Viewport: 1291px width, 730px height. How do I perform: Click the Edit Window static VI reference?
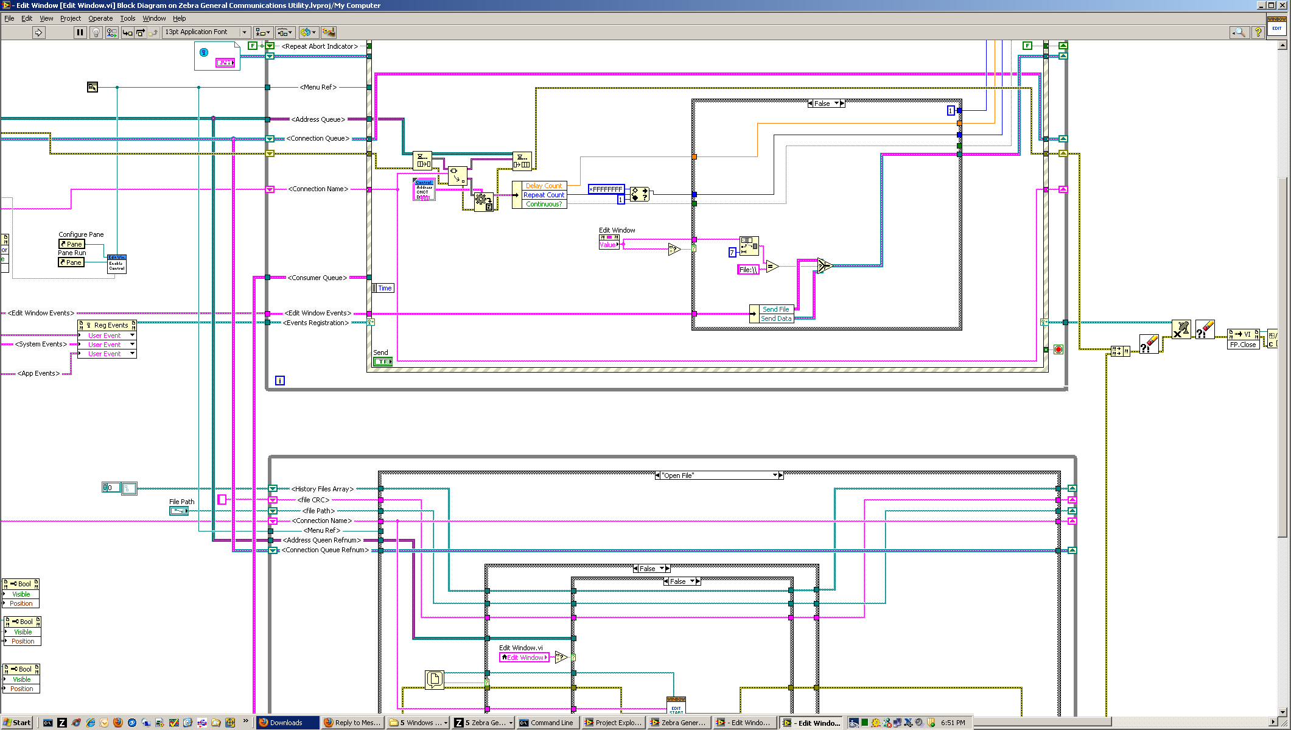pyautogui.click(x=523, y=658)
